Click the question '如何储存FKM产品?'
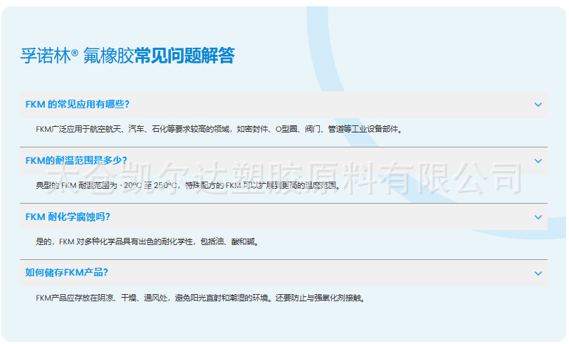 point(66,273)
